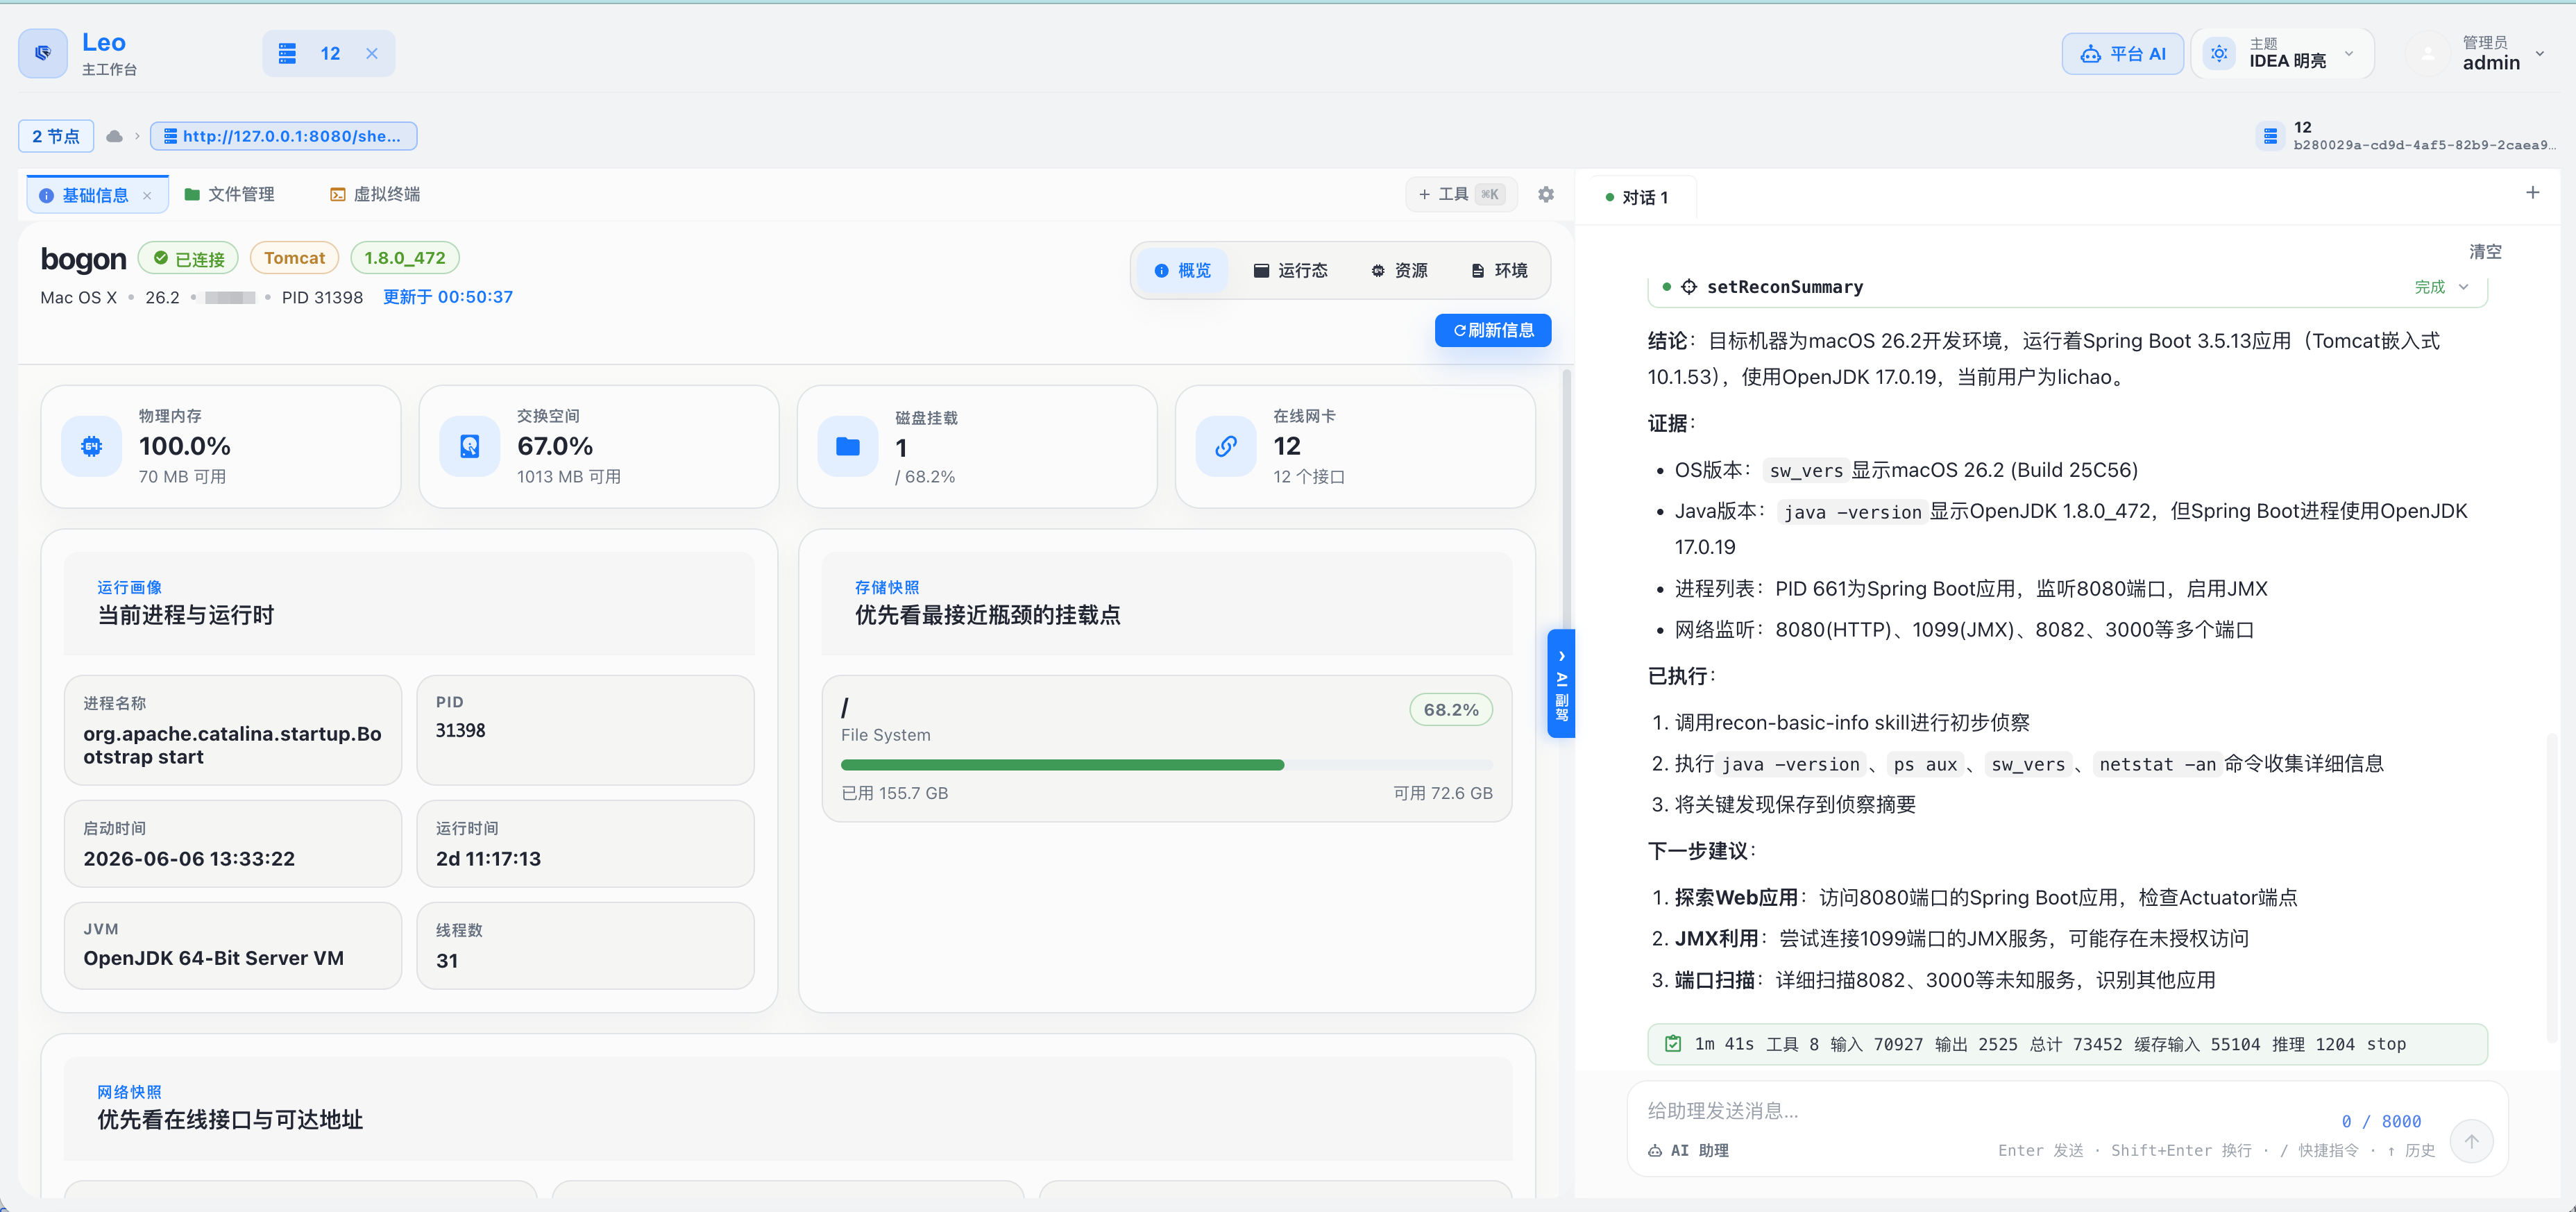Screen dimensions: 2576x1212
Task: Switch to the 虚拟终端 tab
Action: point(375,194)
